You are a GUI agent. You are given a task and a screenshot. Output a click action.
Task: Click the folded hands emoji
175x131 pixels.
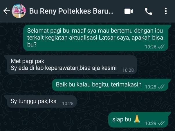(x=137, y=119)
